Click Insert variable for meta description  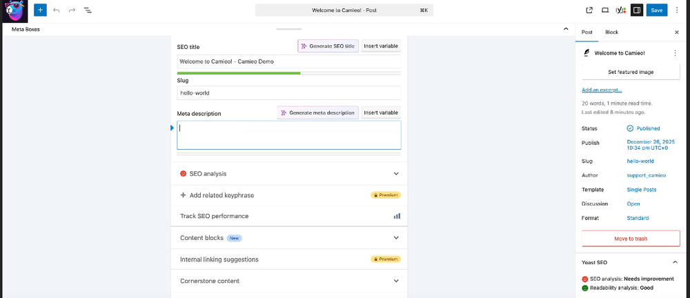381,112
